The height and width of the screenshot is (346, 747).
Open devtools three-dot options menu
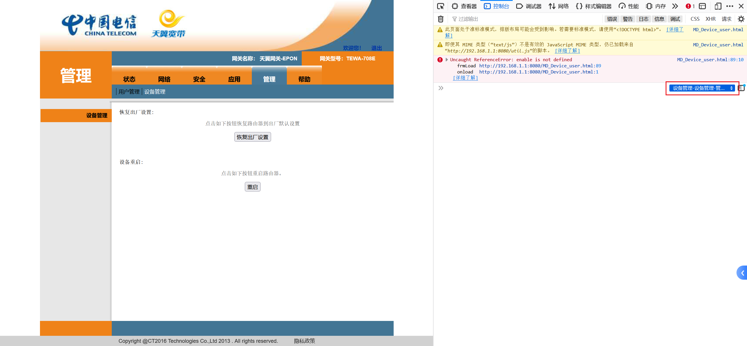coord(730,6)
